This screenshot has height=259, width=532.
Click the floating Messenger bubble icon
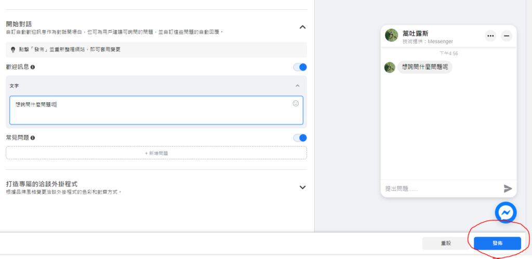505,212
